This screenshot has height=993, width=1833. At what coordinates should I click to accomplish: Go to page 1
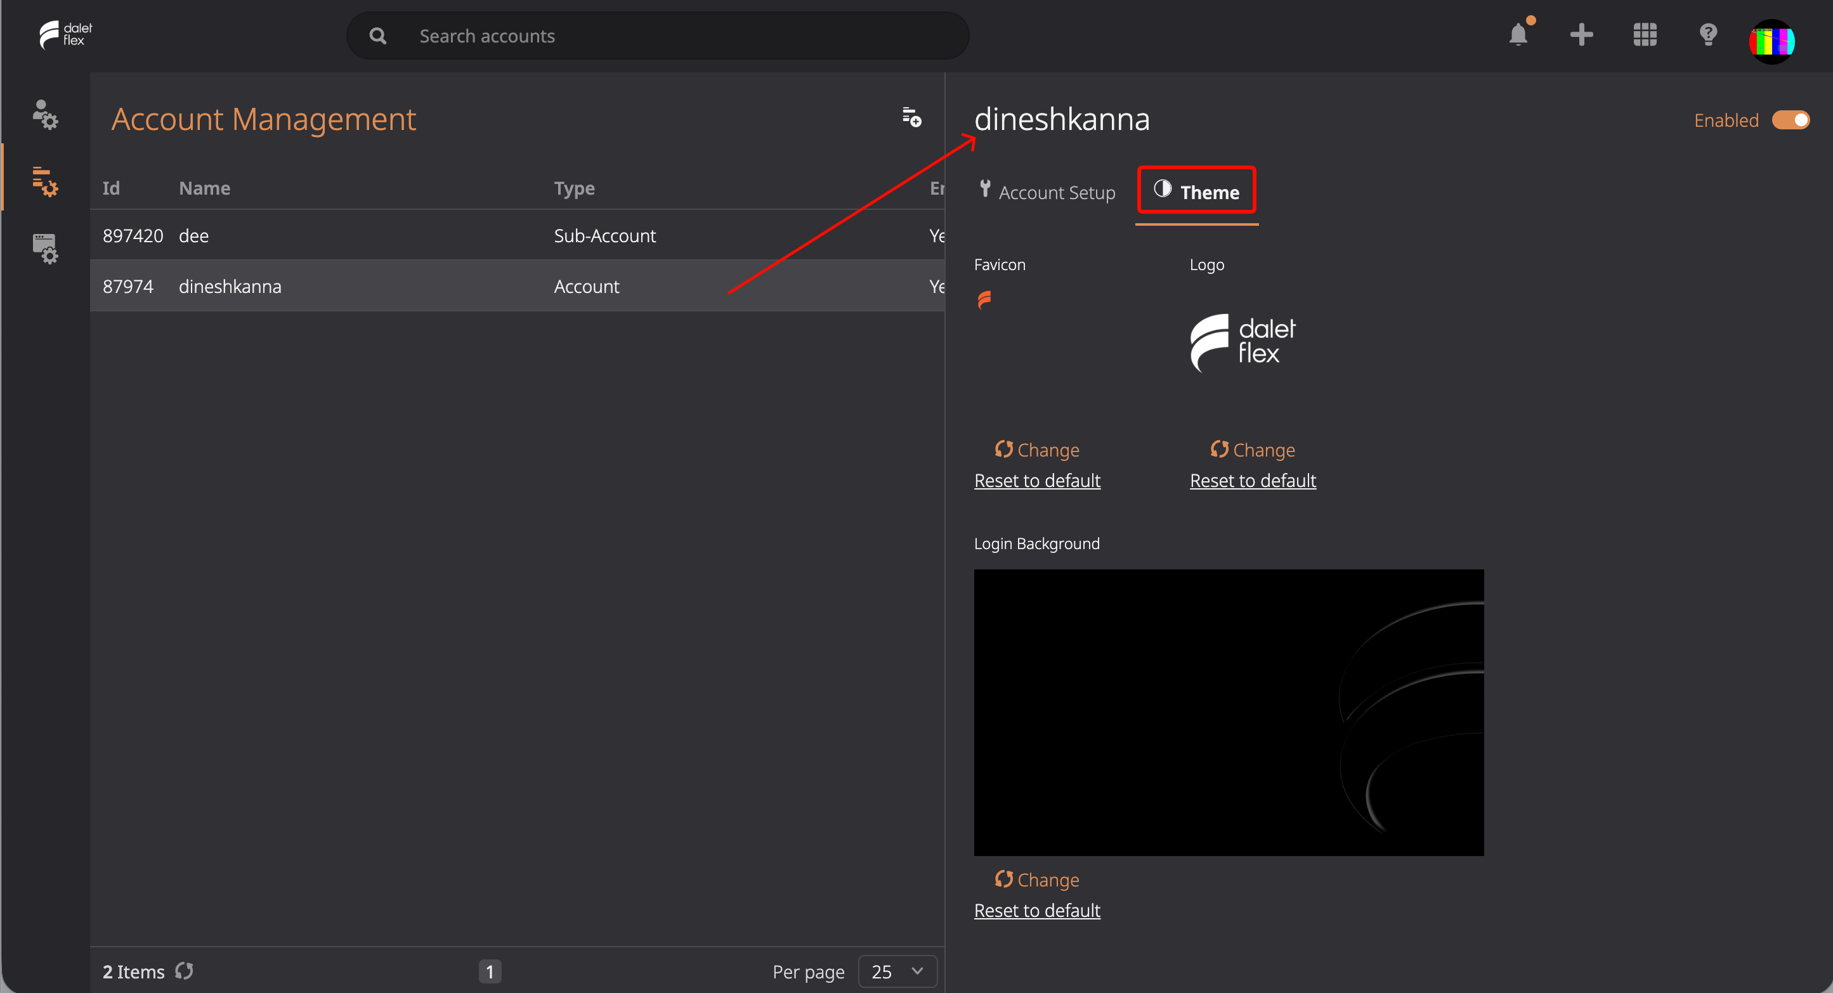pos(490,971)
